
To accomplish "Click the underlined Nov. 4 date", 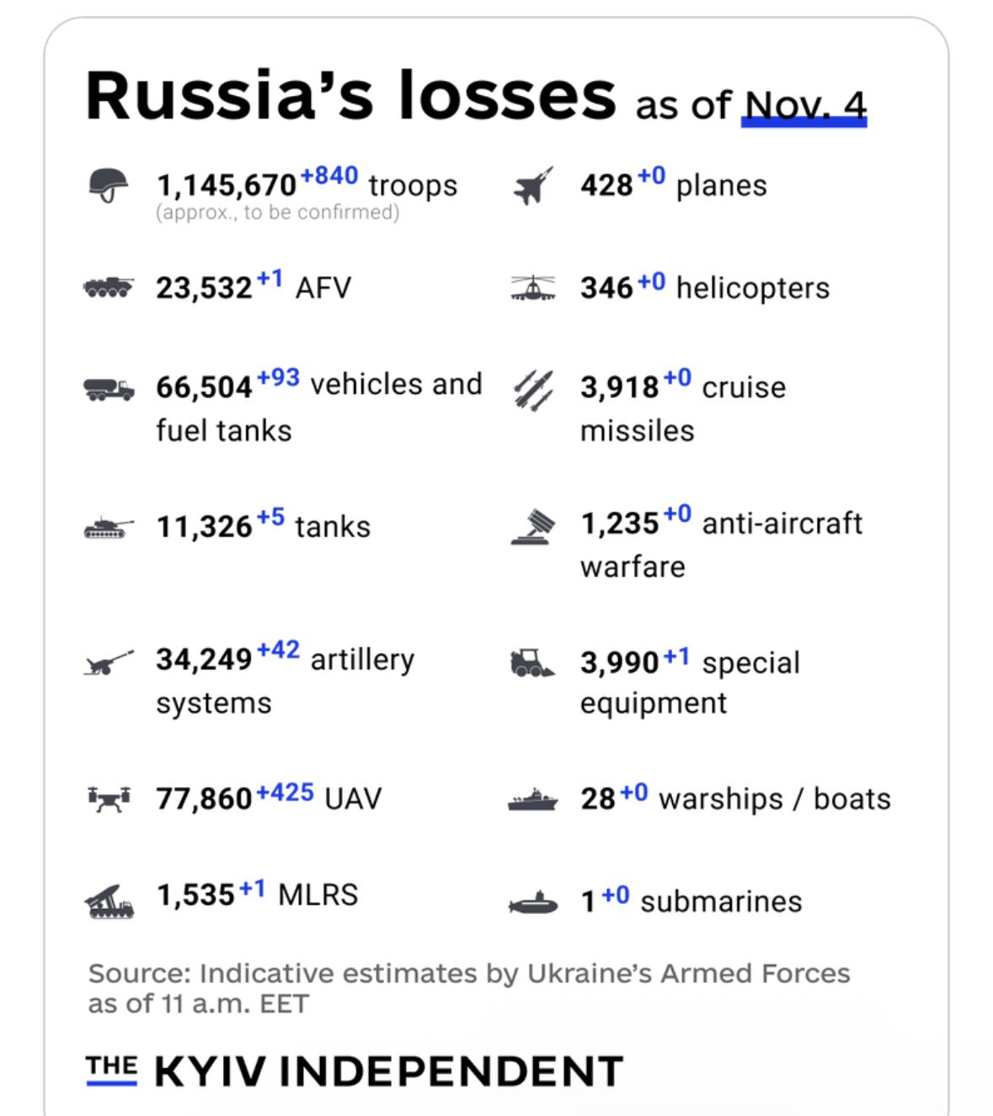I will [x=804, y=106].
